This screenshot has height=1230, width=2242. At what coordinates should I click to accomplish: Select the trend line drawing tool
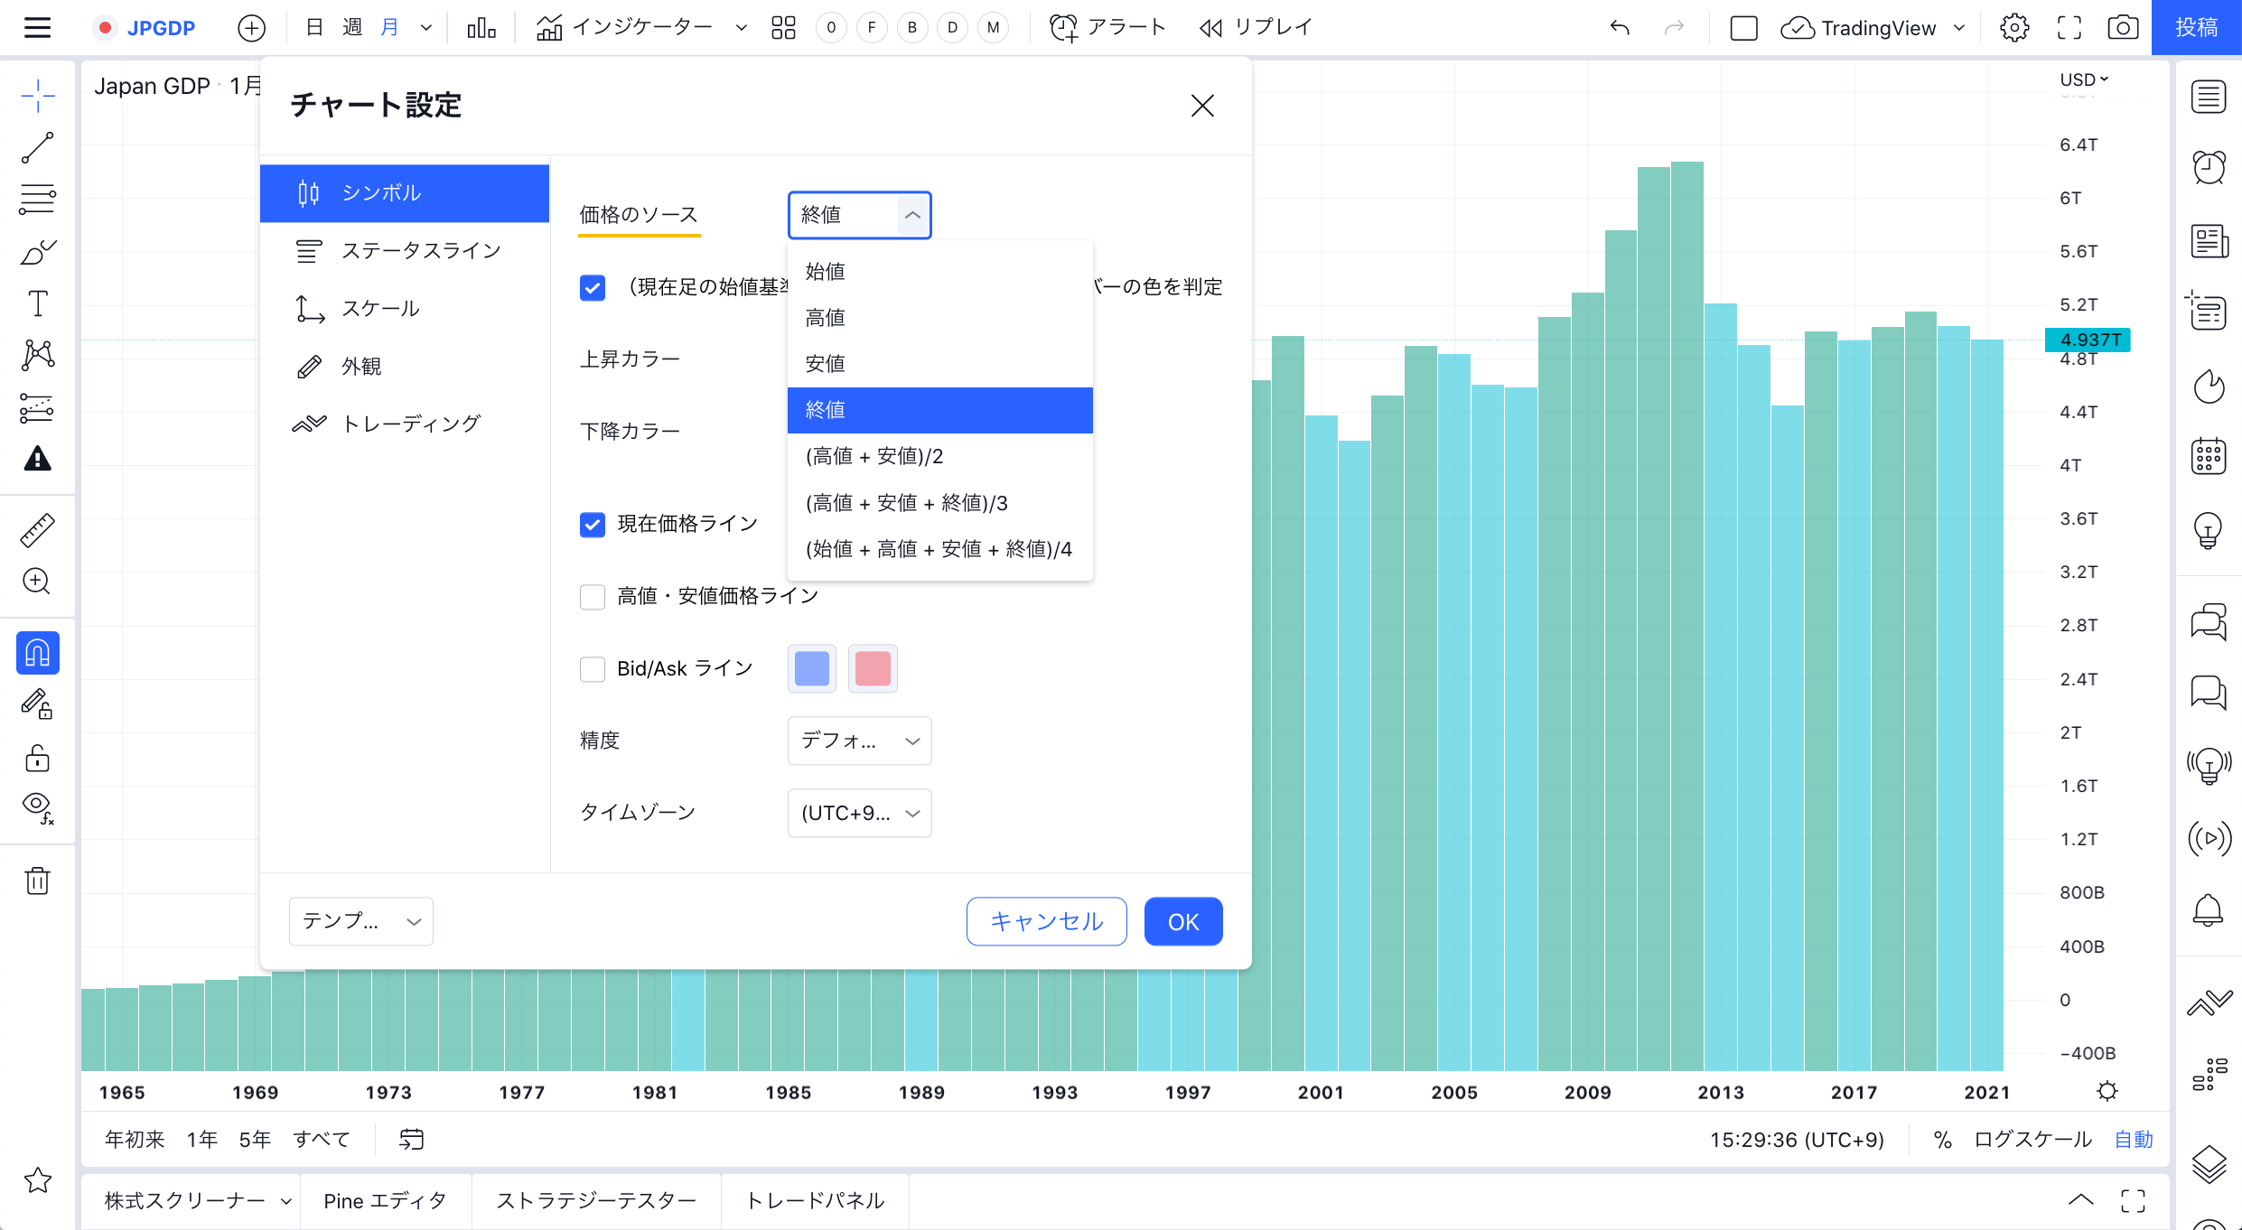37,147
